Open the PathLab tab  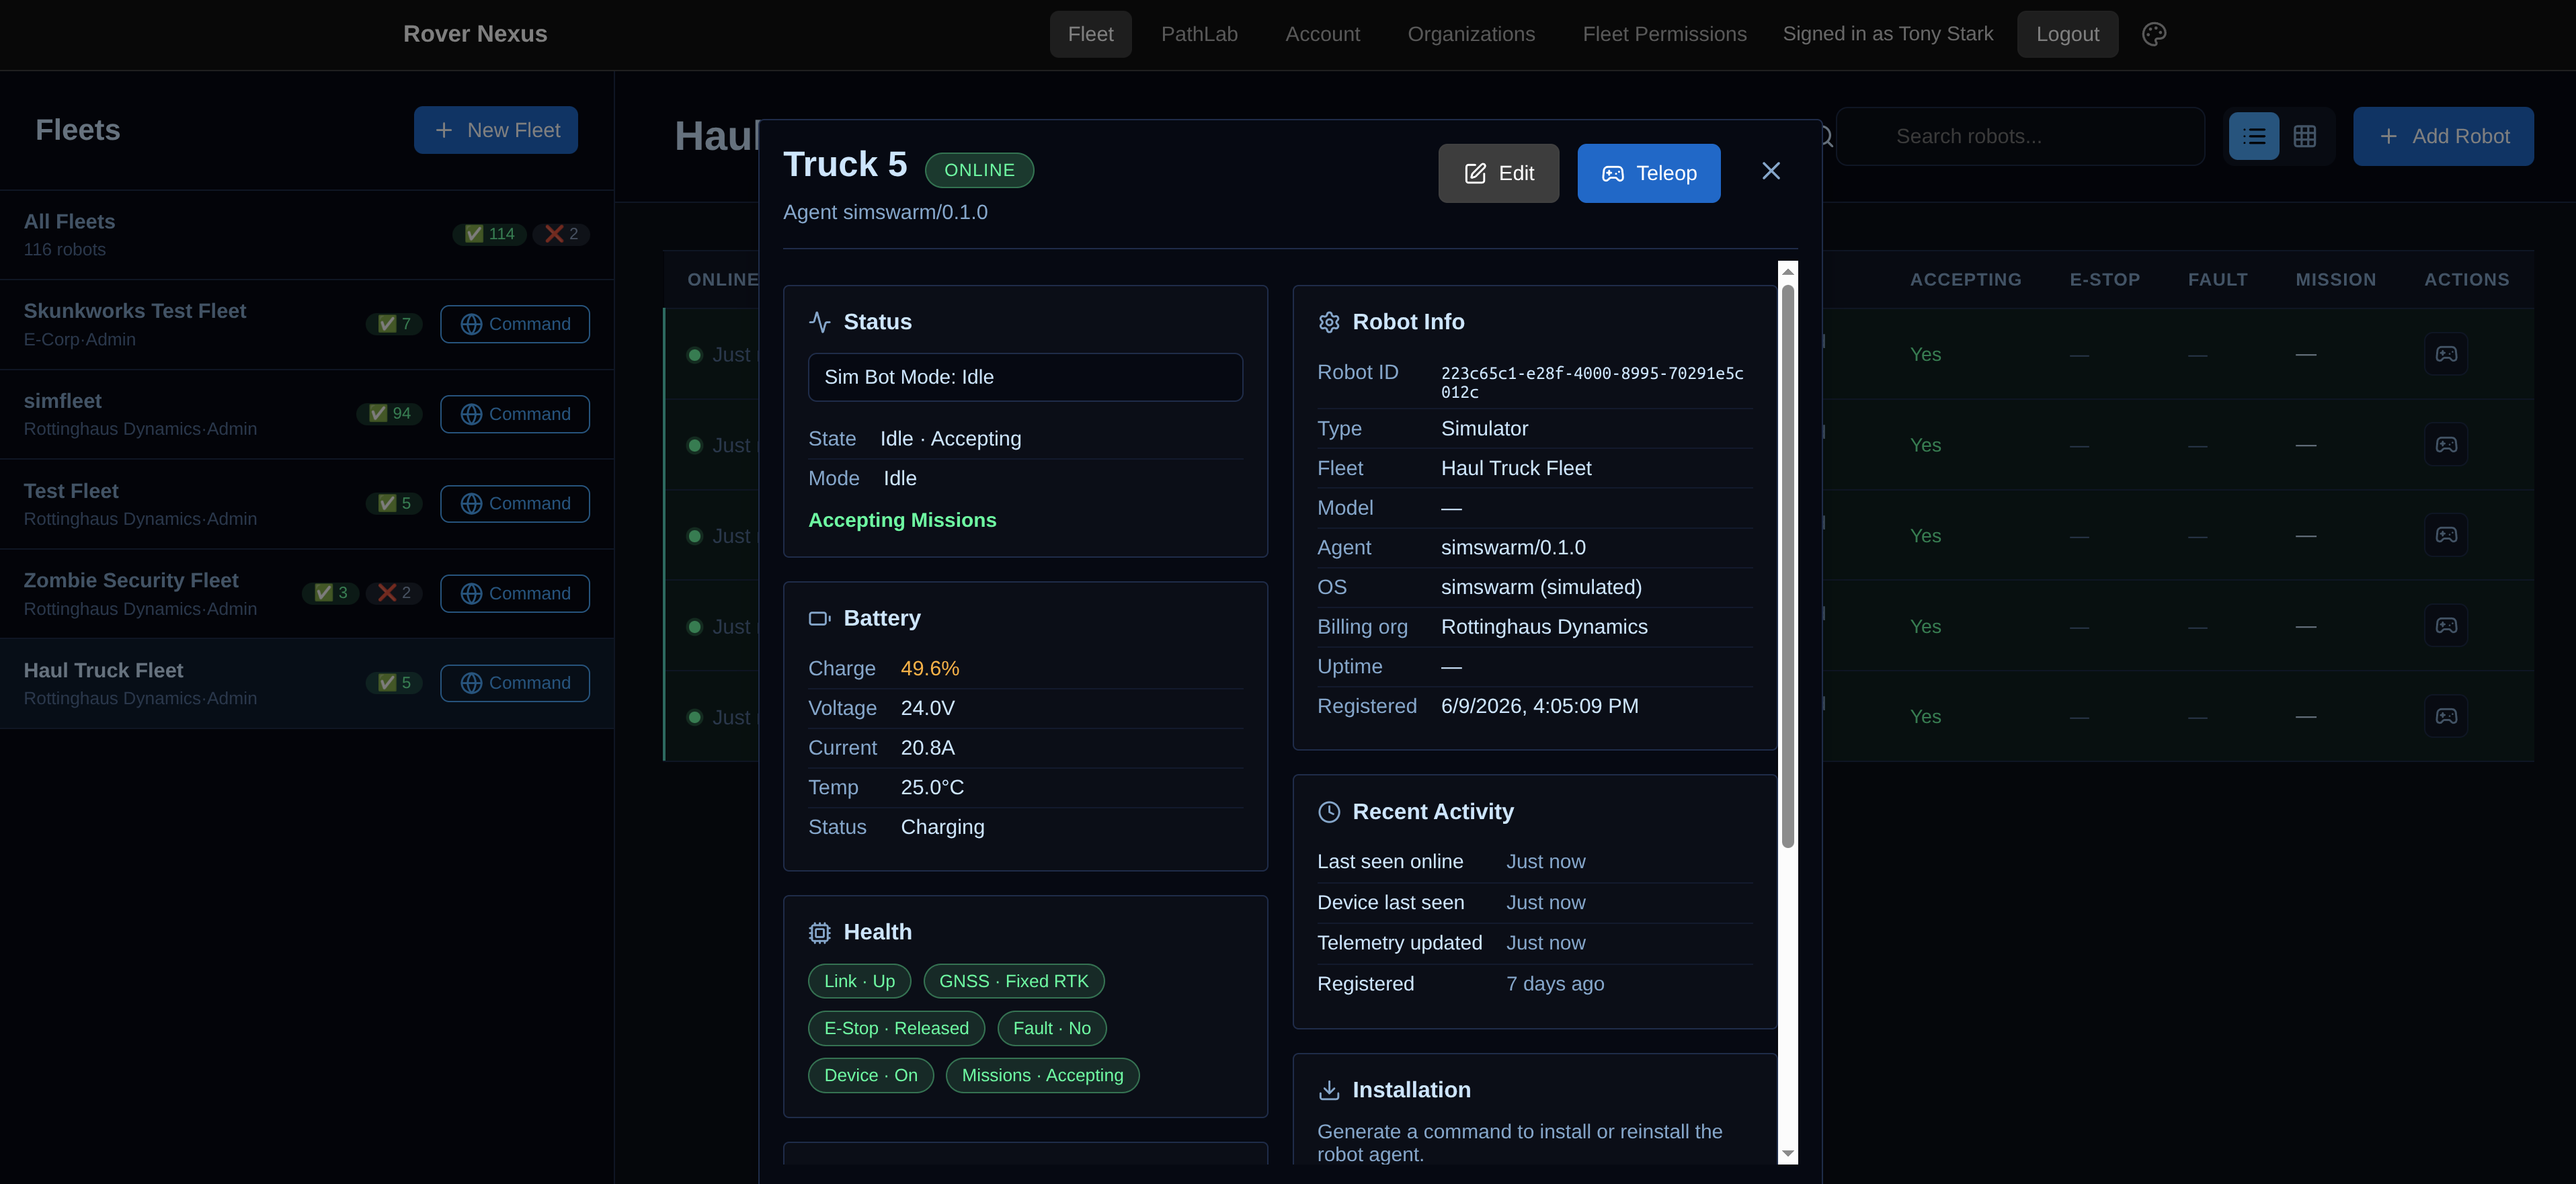pyautogui.click(x=1199, y=34)
